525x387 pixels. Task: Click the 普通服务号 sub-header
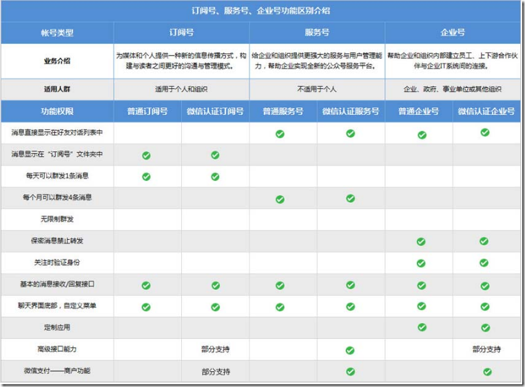point(283,111)
